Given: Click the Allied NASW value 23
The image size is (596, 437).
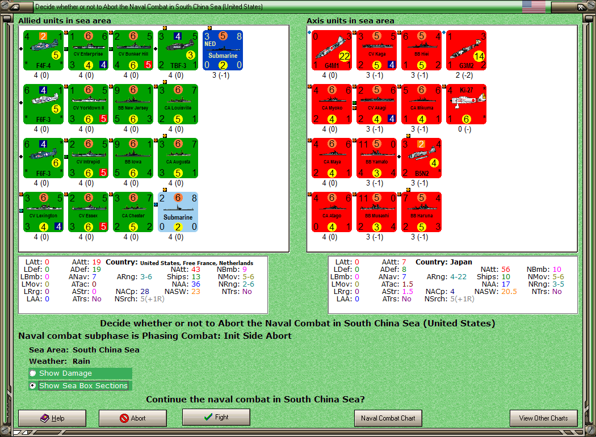Looking at the screenshot, I should click(196, 292).
